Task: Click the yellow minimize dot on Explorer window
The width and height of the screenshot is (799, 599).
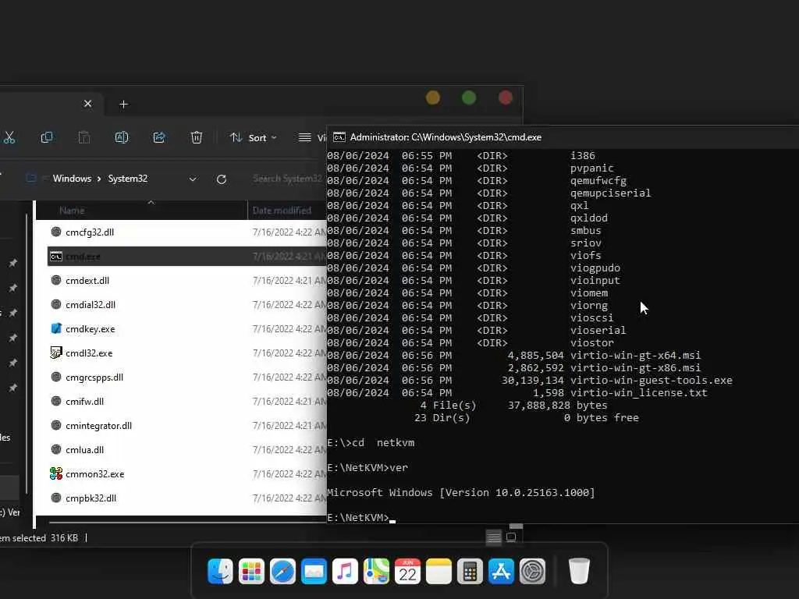Action: point(433,97)
